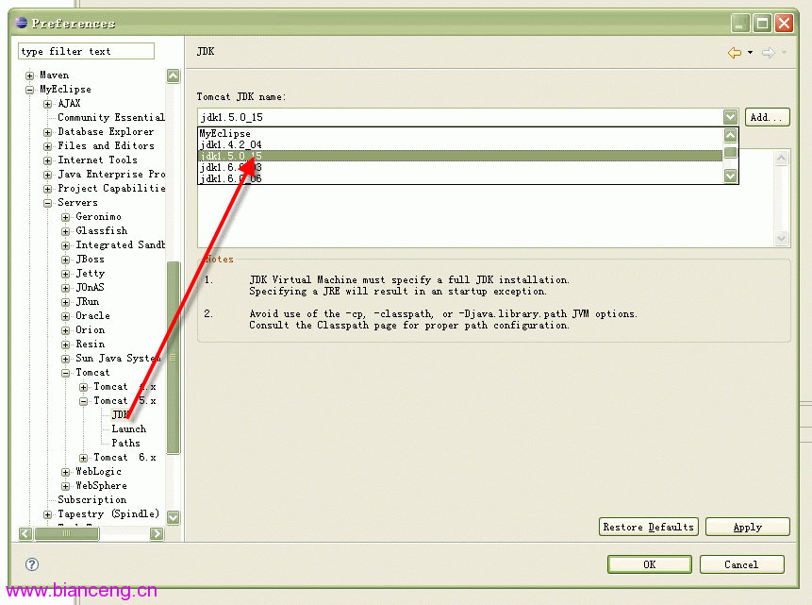This screenshot has height=605, width=812.
Task: Expand the Geronimo server node
Action: (66, 217)
